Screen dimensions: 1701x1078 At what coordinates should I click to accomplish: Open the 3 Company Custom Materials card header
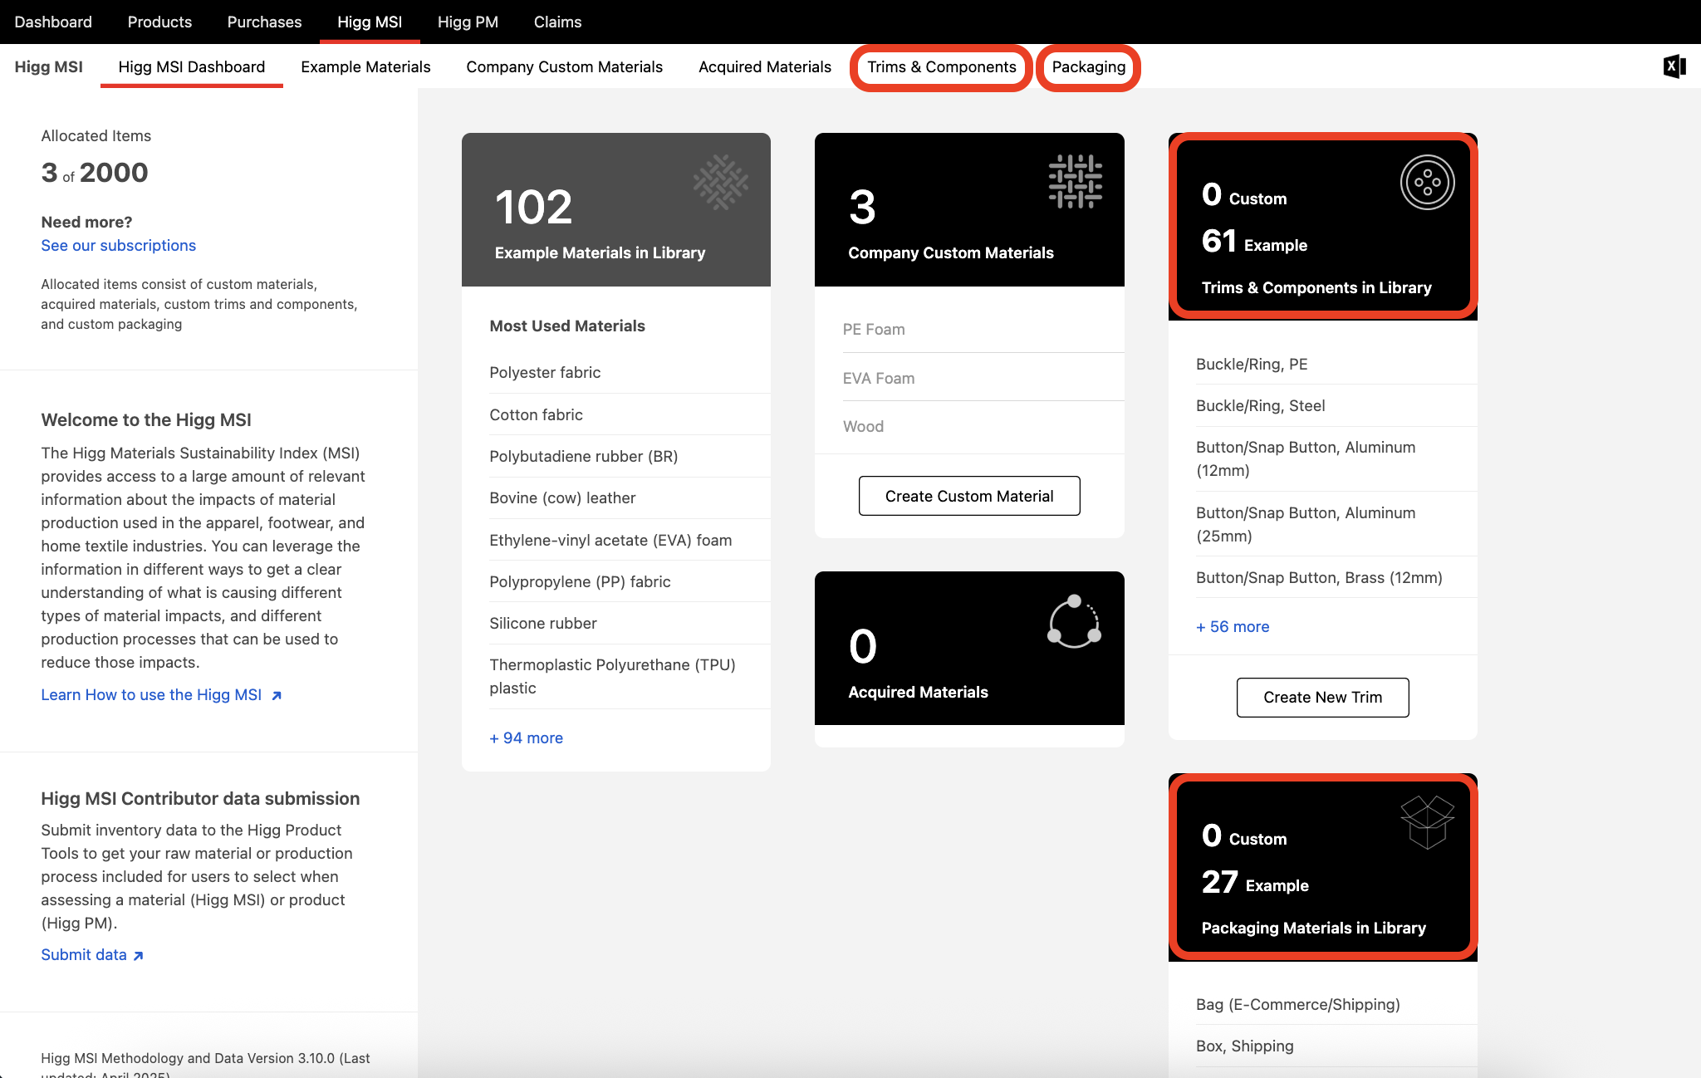(x=969, y=210)
